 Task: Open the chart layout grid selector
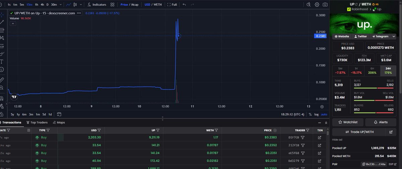tap(112, 5)
